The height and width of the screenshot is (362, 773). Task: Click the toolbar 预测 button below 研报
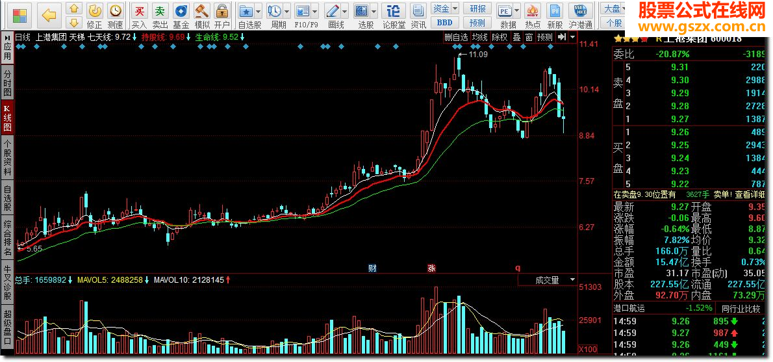[477, 23]
